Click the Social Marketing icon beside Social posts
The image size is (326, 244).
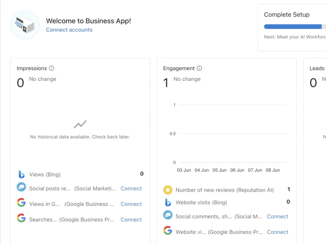(x=21, y=187)
